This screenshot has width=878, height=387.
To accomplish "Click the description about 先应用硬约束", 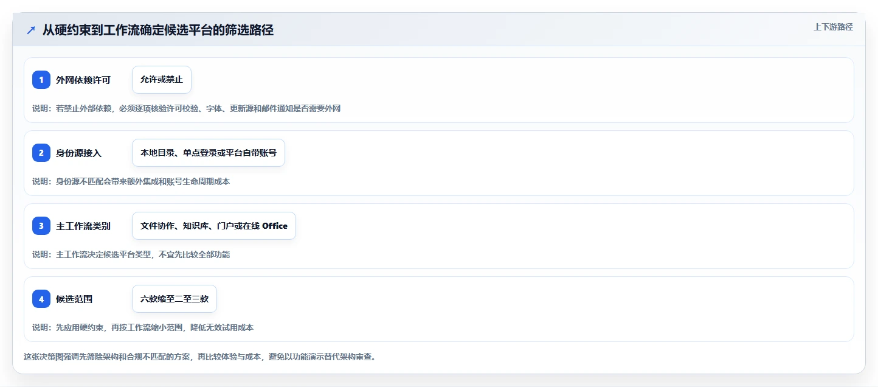I will point(143,327).
